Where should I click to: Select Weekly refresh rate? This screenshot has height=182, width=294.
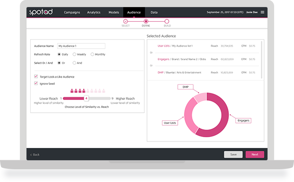coord(74,54)
